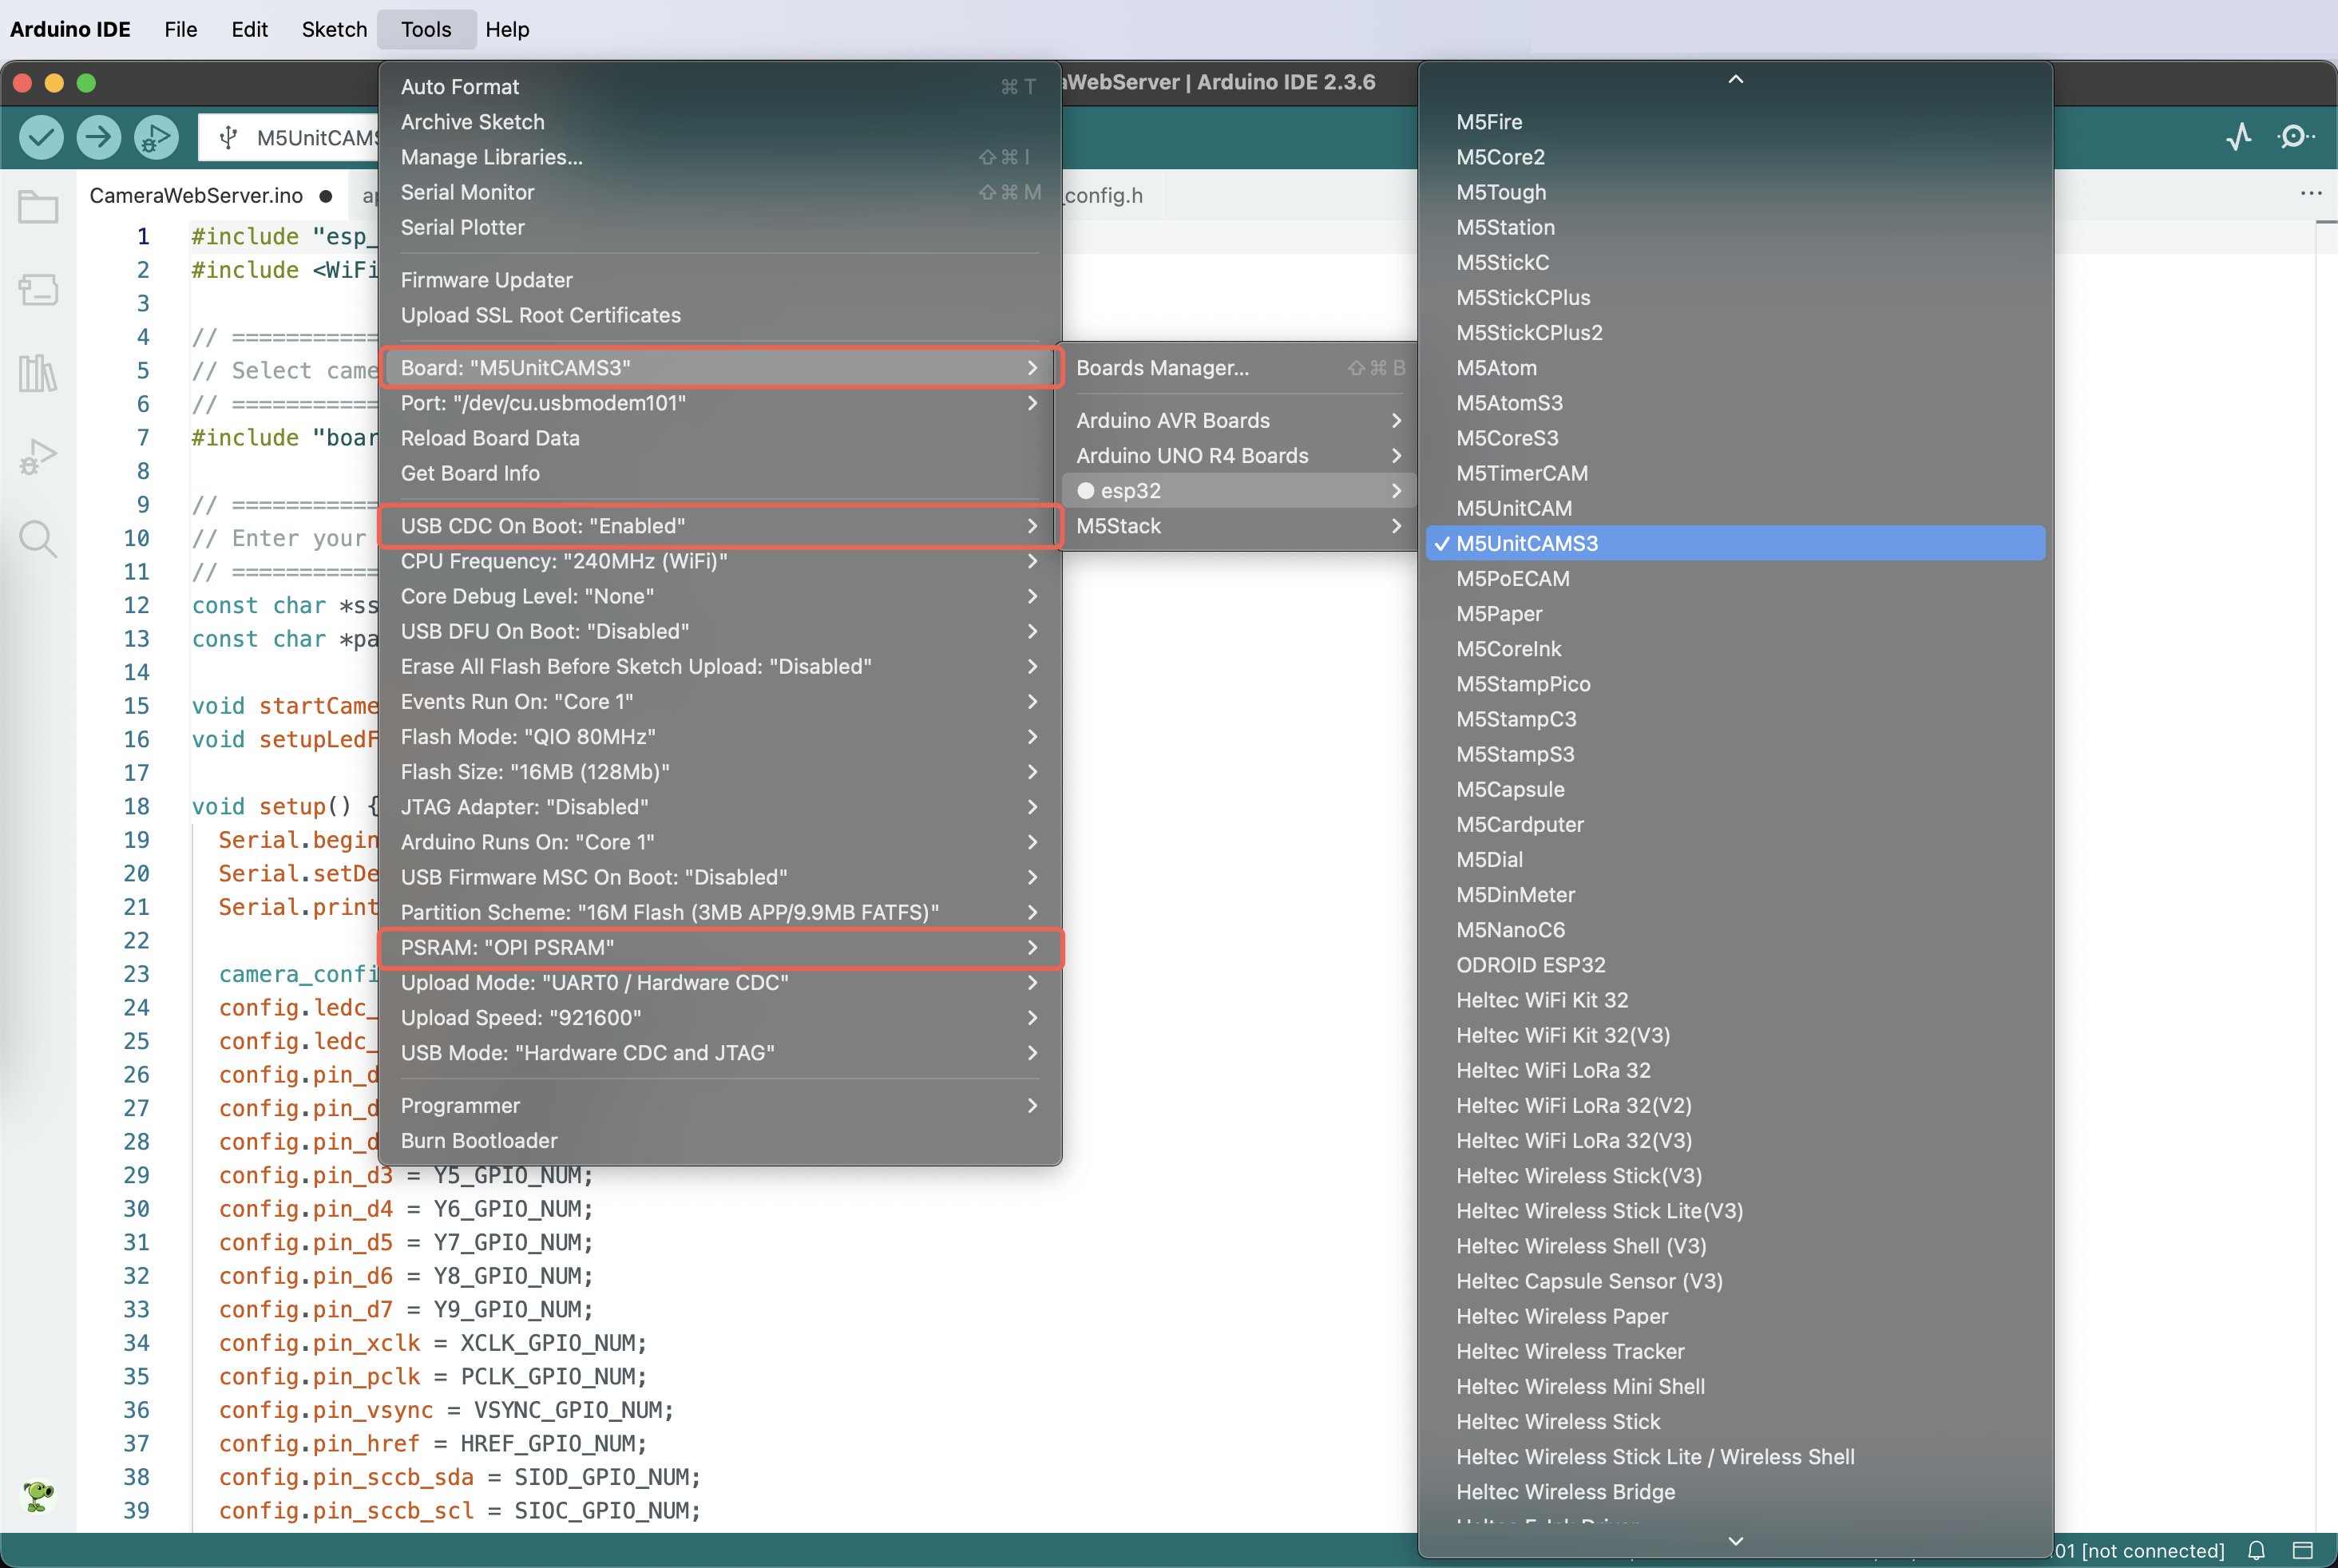Expand the Partition Scheme submenu
The height and width of the screenshot is (1568, 2338).
coord(720,913)
